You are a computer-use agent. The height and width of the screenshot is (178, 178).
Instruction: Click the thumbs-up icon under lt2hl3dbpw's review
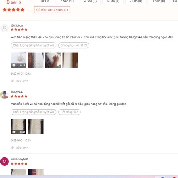click(12, 81)
